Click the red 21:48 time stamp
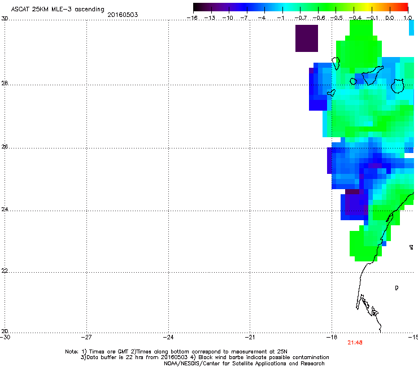 click(355, 343)
